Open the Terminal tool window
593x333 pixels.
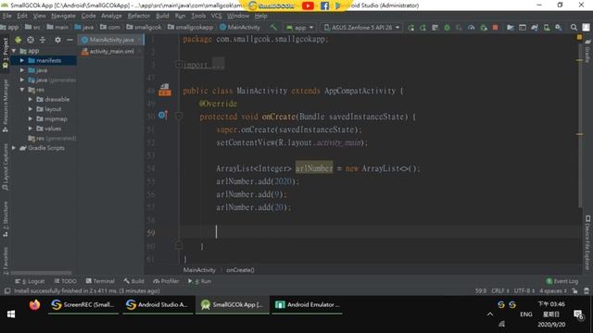pyautogui.click(x=100, y=281)
